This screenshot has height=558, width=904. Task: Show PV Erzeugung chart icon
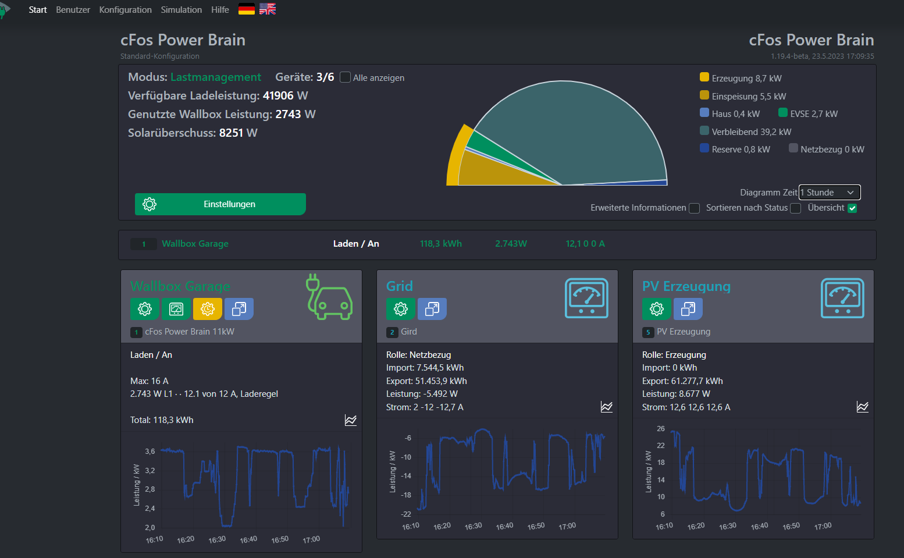[863, 407]
